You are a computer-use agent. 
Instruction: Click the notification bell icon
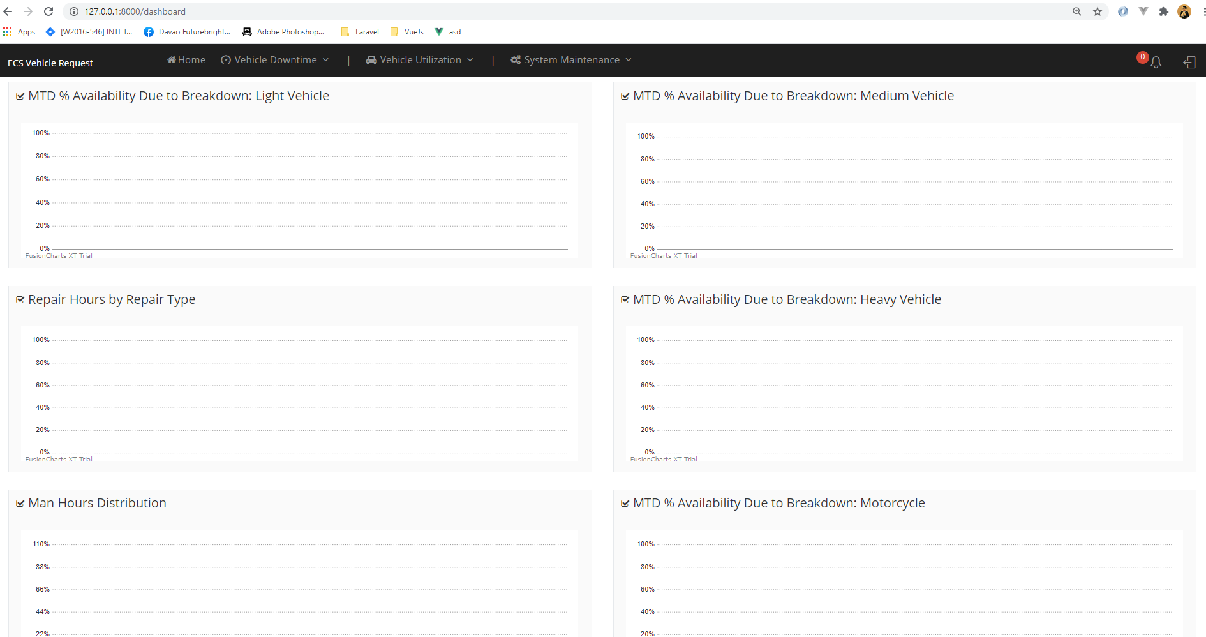1156,62
